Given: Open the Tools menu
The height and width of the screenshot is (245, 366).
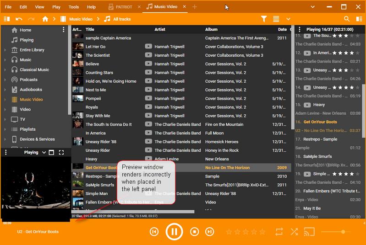Looking at the screenshot, I should [74, 7].
